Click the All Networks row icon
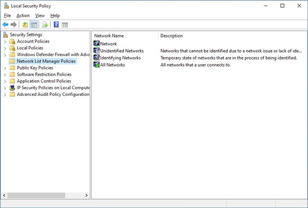This screenshot has height=208, width=308. click(x=96, y=64)
